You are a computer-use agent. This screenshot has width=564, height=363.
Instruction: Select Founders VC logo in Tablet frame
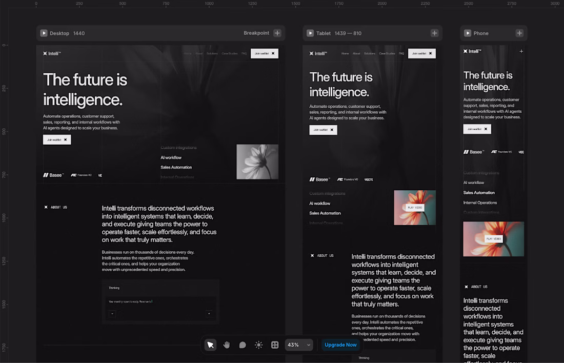pyautogui.click(x=348, y=179)
